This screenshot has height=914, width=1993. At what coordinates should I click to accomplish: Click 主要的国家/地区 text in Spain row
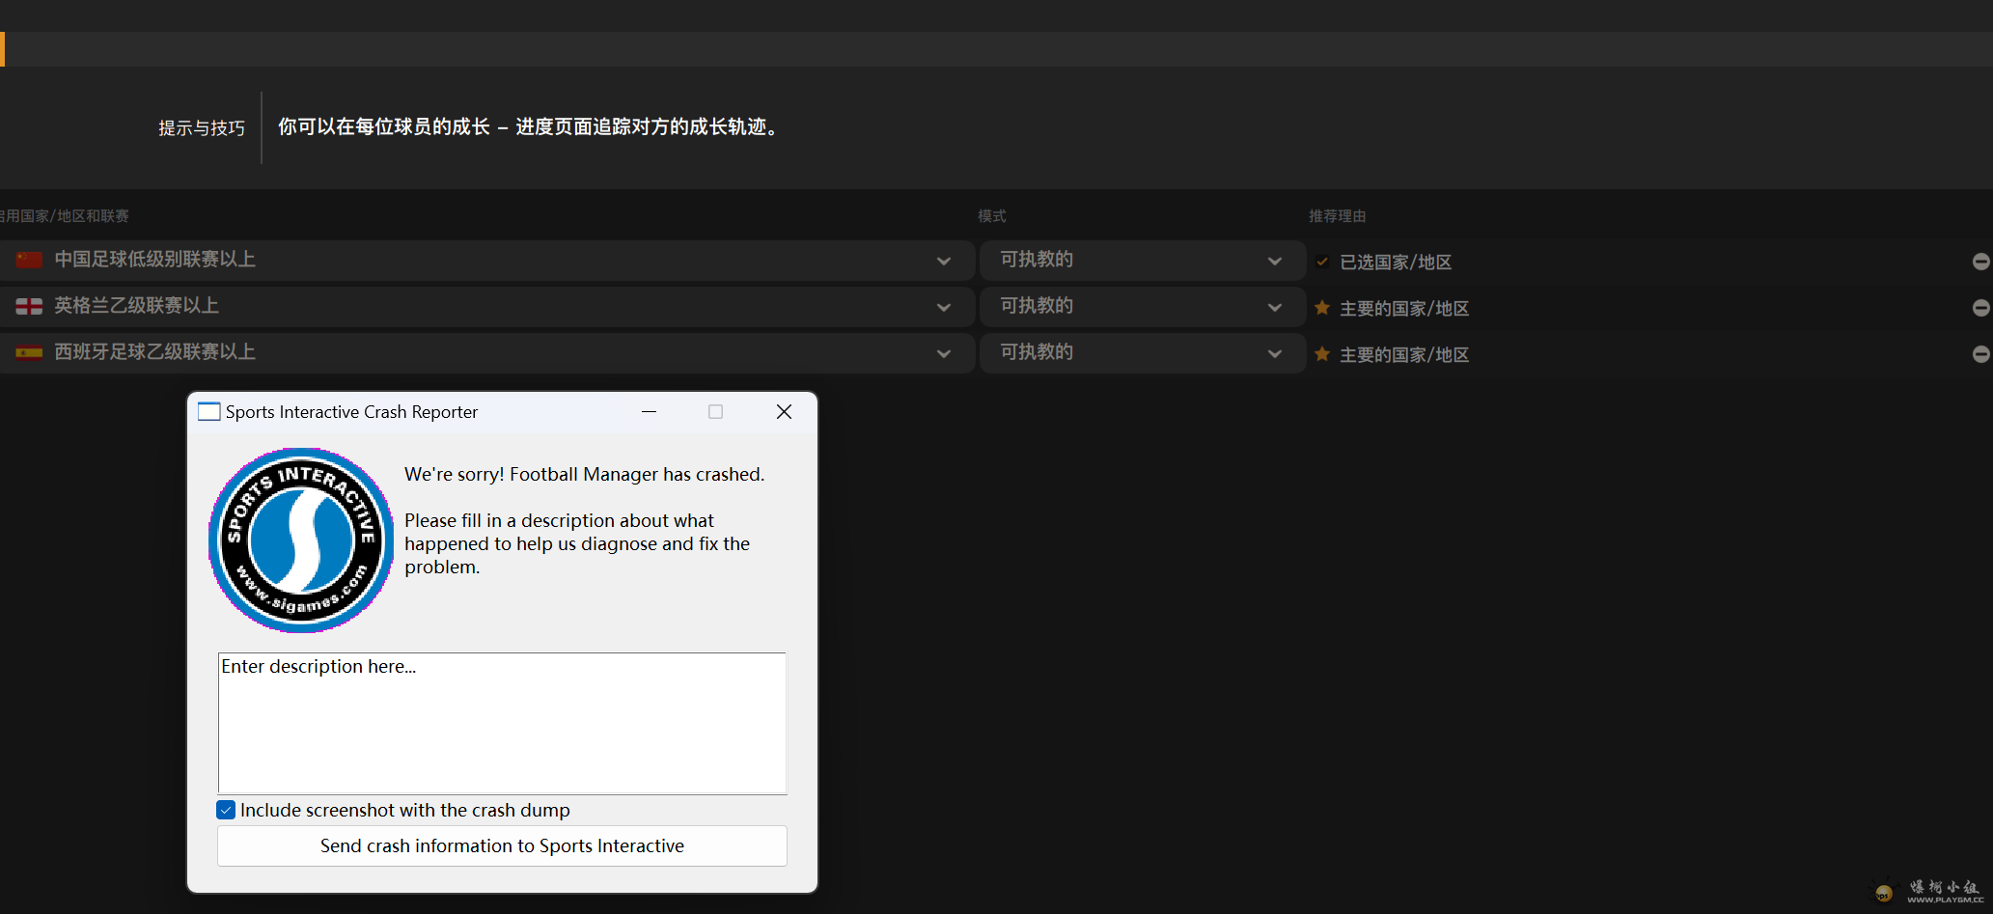click(x=1404, y=355)
